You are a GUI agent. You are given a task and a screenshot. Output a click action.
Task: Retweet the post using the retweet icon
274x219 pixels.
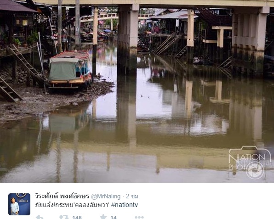pyautogui.click(x=64, y=217)
